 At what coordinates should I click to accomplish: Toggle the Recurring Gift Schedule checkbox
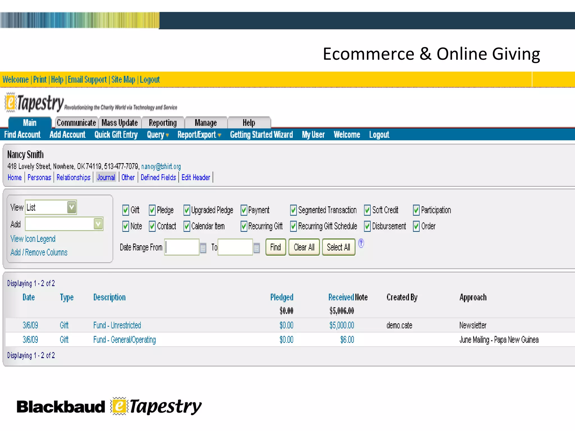(293, 226)
